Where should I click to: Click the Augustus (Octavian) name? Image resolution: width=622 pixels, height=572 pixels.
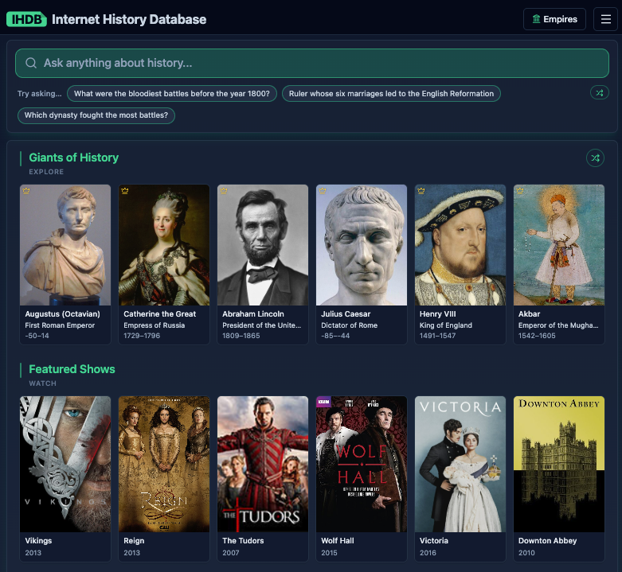coord(63,314)
